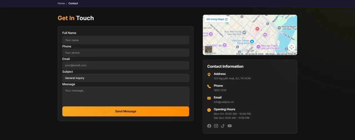This screenshot has width=355, height=140.
Task: Click the Get In Touch heading
Action: (x=76, y=18)
